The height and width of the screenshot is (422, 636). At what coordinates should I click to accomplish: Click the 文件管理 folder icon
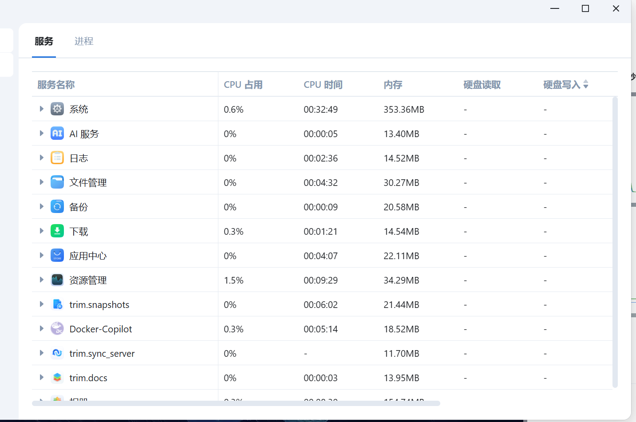point(57,182)
